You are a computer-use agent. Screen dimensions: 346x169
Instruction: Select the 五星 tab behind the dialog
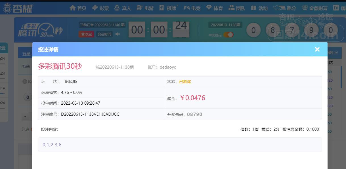tap(26, 54)
